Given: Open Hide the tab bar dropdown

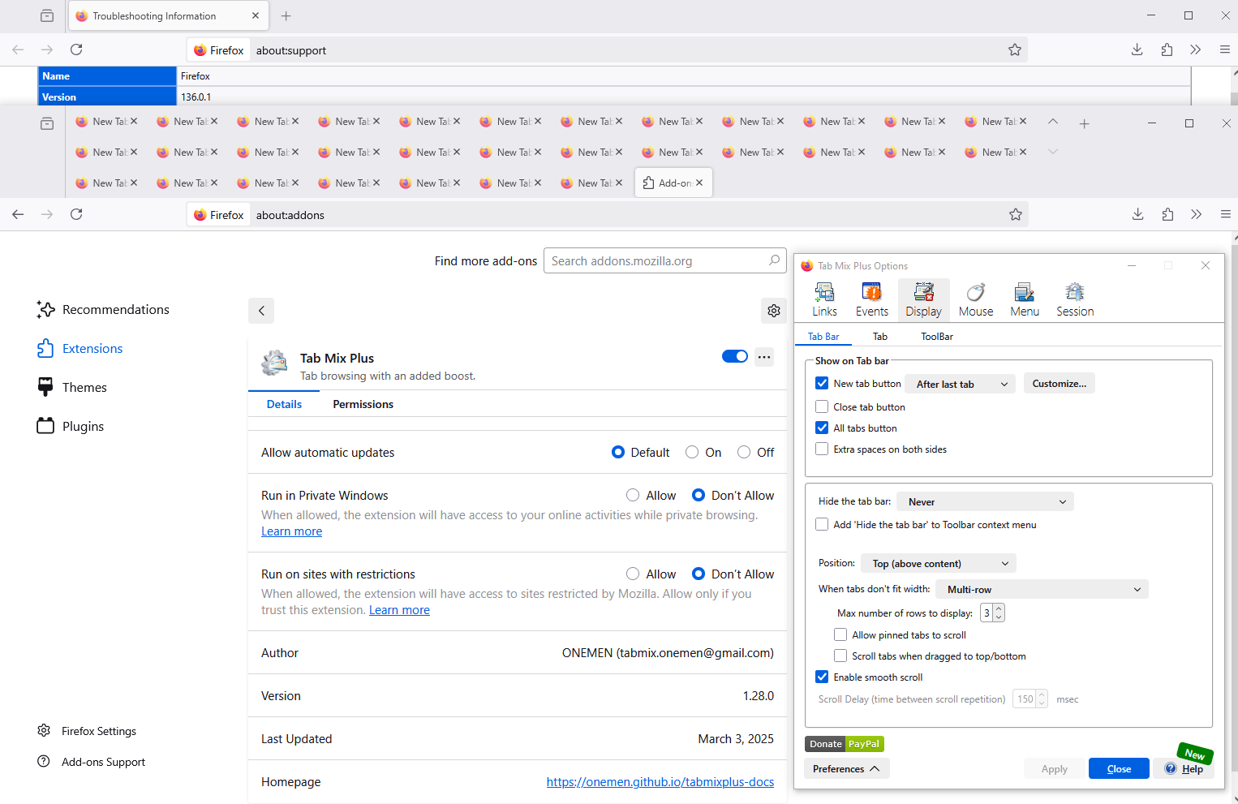Looking at the screenshot, I should point(987,502).
